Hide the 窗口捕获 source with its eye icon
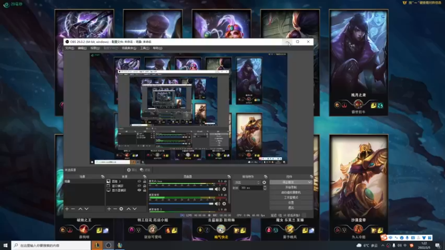This screenshot has height=250, width=445. pyautogui.click(x=140, y=186)
